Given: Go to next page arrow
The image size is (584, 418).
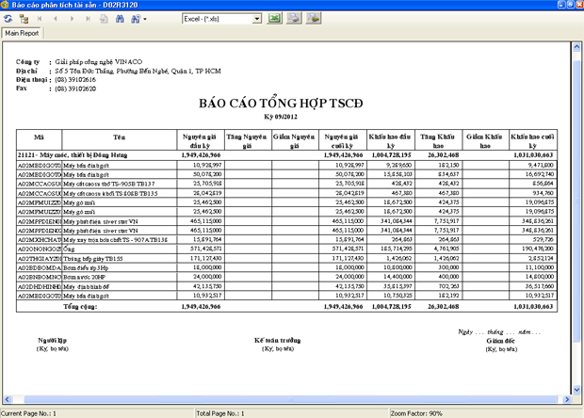Looking at the screenshot, I should coord(72,19).
